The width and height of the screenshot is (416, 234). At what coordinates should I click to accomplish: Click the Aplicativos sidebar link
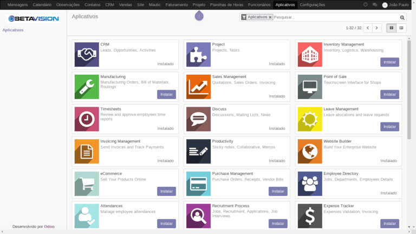pyautogui.click(x=13, y=30)
